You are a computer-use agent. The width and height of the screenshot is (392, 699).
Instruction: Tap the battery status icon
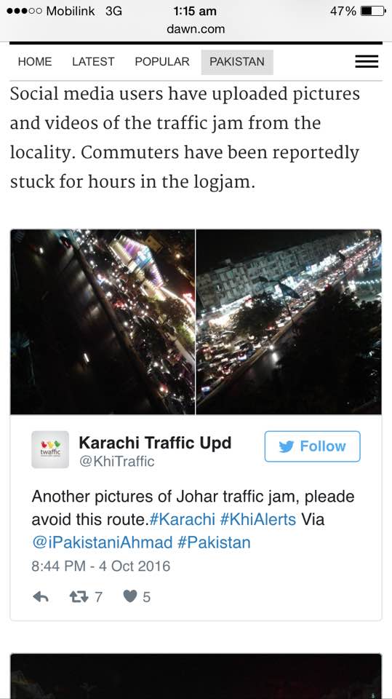coord(373,11)
